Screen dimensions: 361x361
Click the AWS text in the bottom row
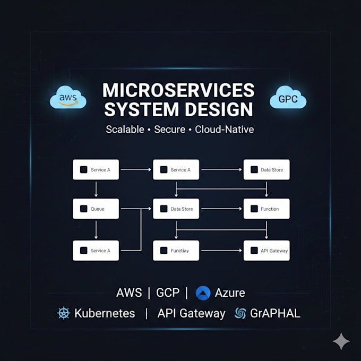[129, 293]
